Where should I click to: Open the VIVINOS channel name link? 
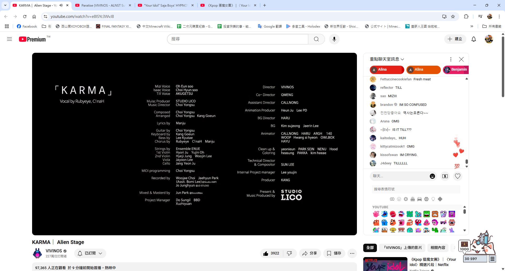54,251
